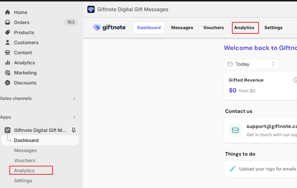Click the Things to do heading

tap(240, 154)
